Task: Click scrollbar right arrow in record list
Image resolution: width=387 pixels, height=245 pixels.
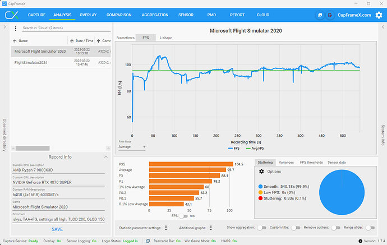Action: click(108, 148)
